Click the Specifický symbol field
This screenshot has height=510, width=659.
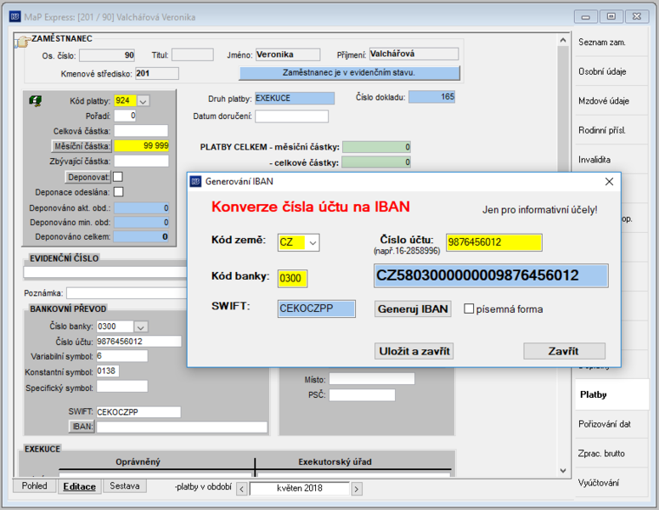(x=122, y=386)
